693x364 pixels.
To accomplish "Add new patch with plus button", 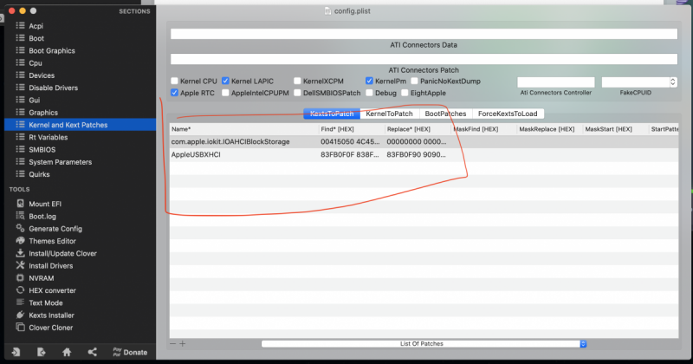I will click(183, 344).
